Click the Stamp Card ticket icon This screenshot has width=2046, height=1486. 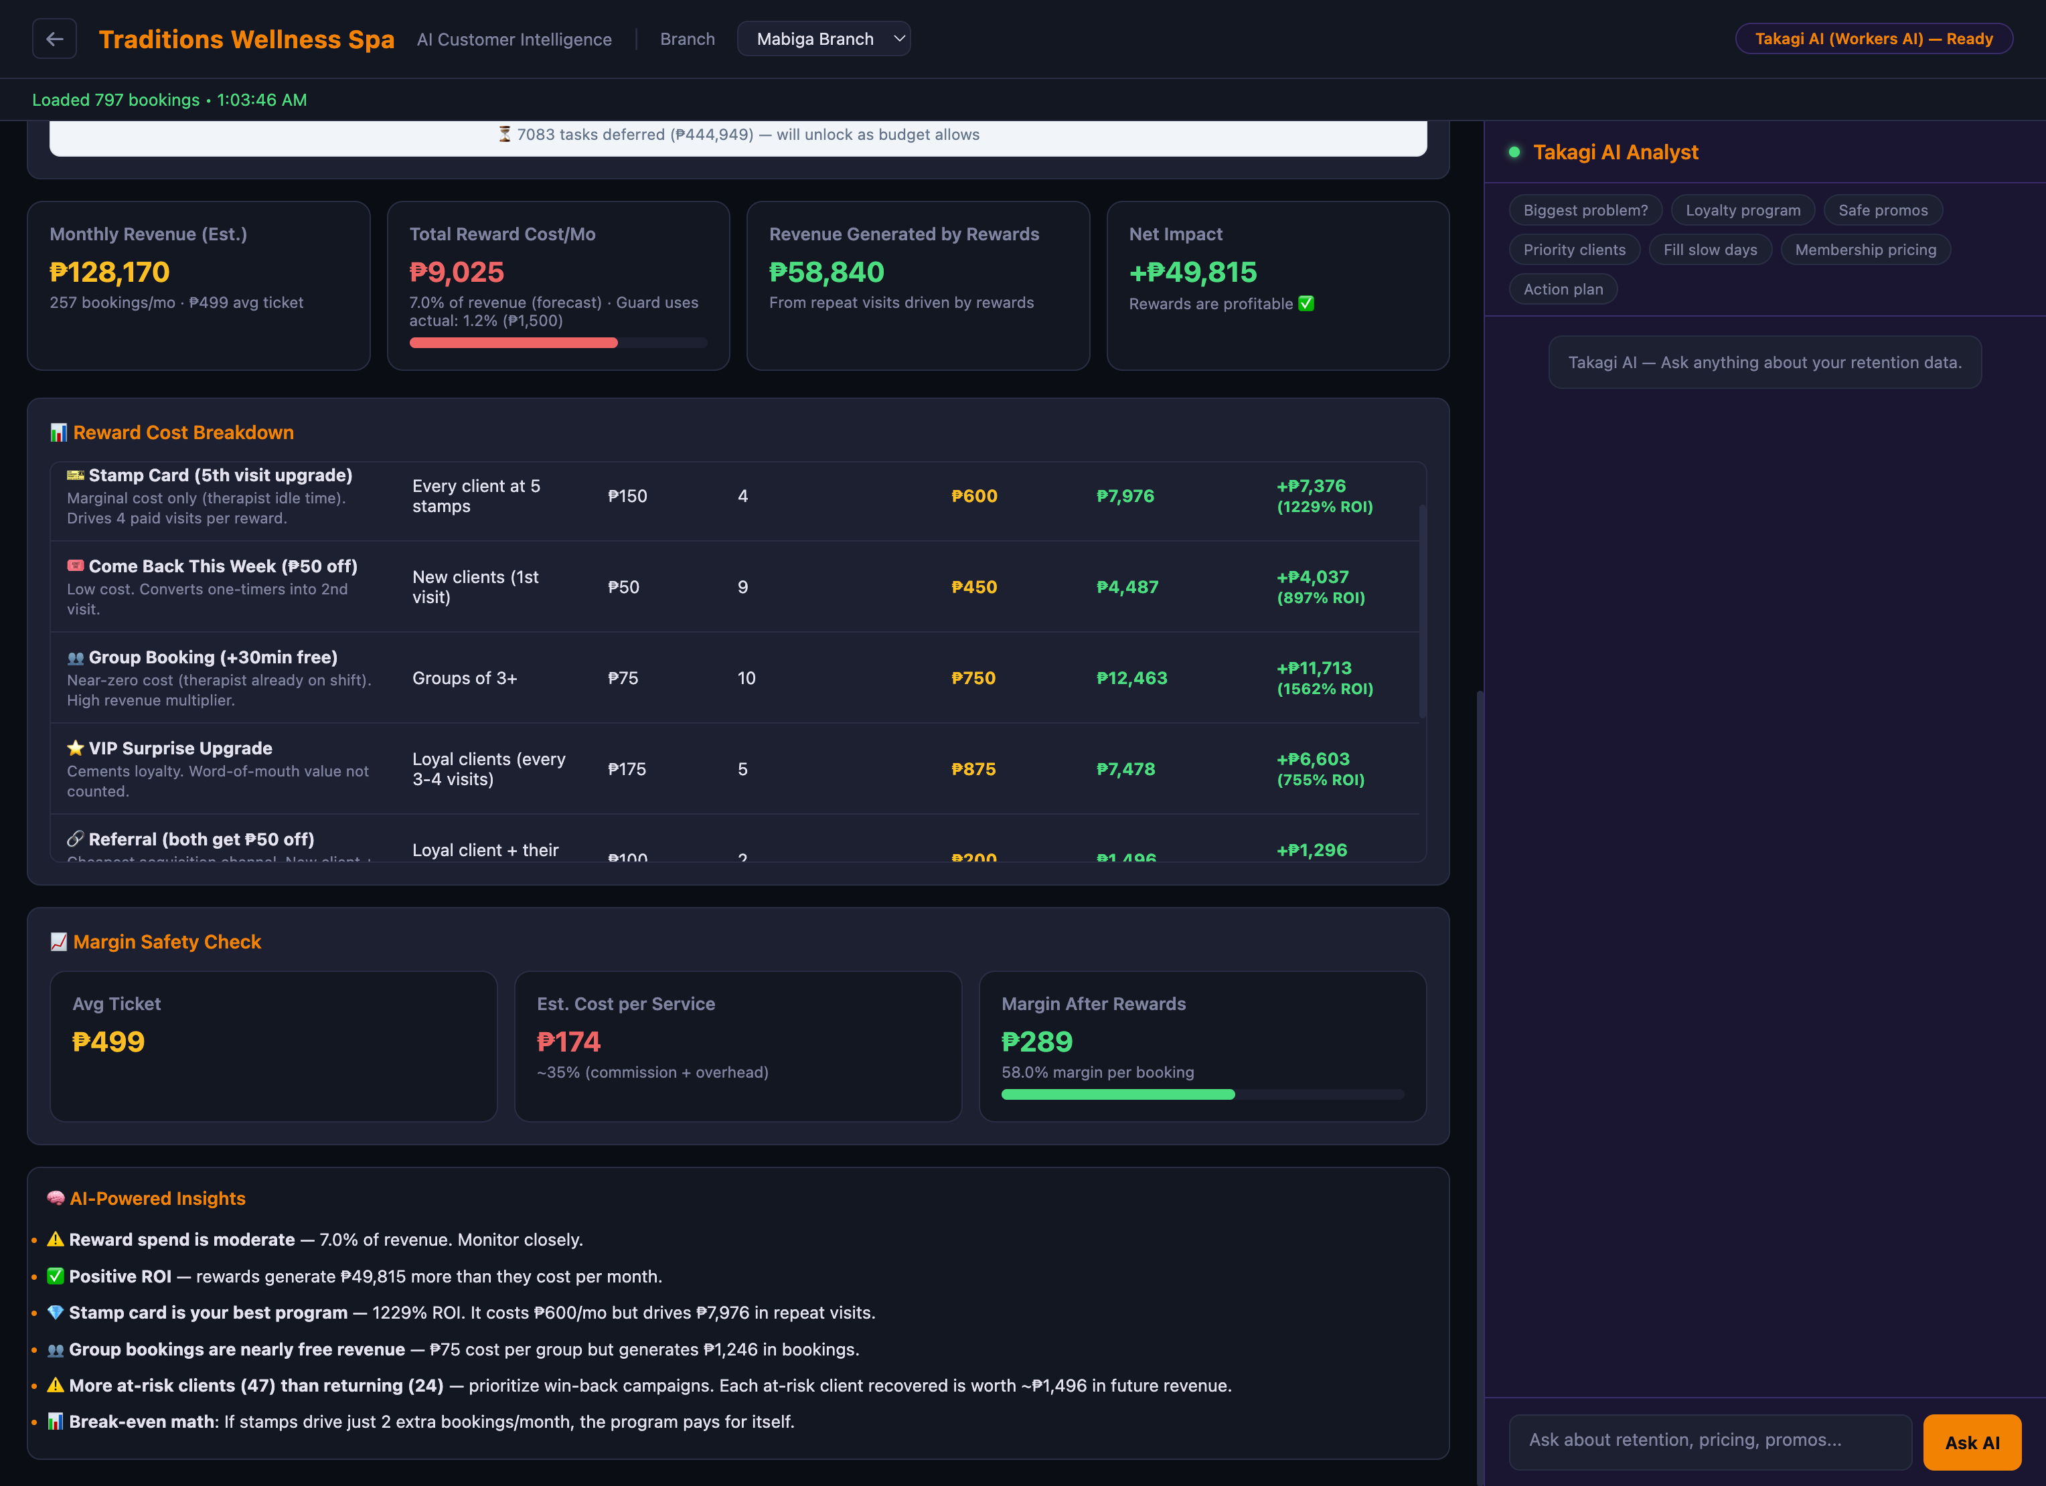tap(76, 475)
